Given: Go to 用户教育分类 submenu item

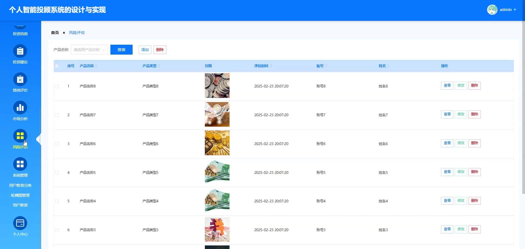Looking at the screenshot, I should tap(20, 185).
